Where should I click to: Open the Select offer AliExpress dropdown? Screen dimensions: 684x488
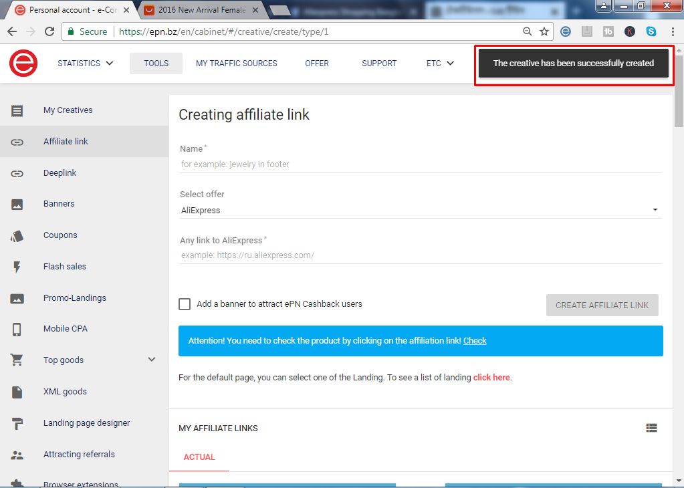pyautogui.click(x=421, y=210)
